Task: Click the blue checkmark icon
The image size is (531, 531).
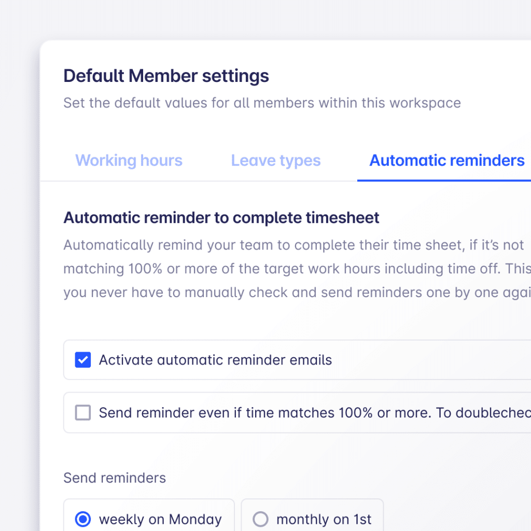Action: (83, 360)
